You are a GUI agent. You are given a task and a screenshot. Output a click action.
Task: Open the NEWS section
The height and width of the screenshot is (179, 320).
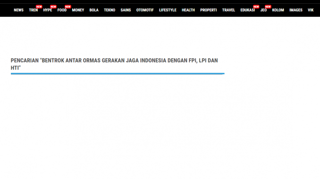(18, 10)
